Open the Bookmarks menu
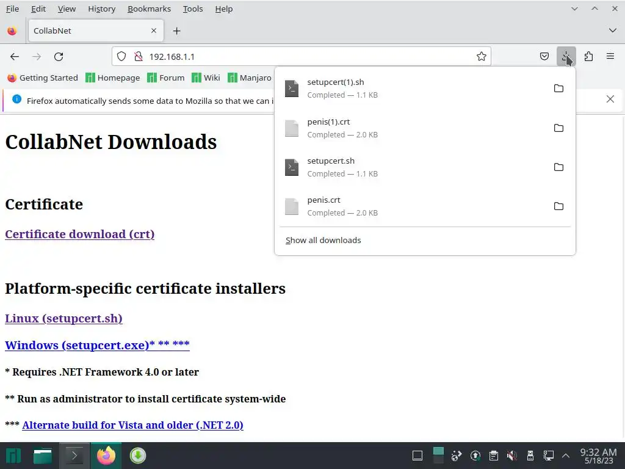The width and height of the screenshot is (625, 469). (x=149, y=9)
